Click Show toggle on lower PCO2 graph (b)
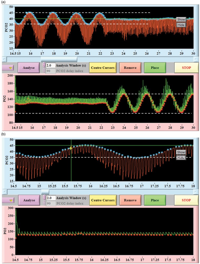Screen dimensions: 200x264 point(181,152)
